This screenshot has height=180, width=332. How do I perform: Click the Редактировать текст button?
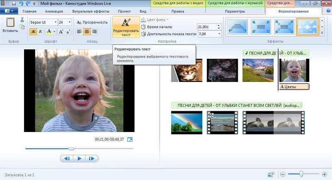coord(126,27)
